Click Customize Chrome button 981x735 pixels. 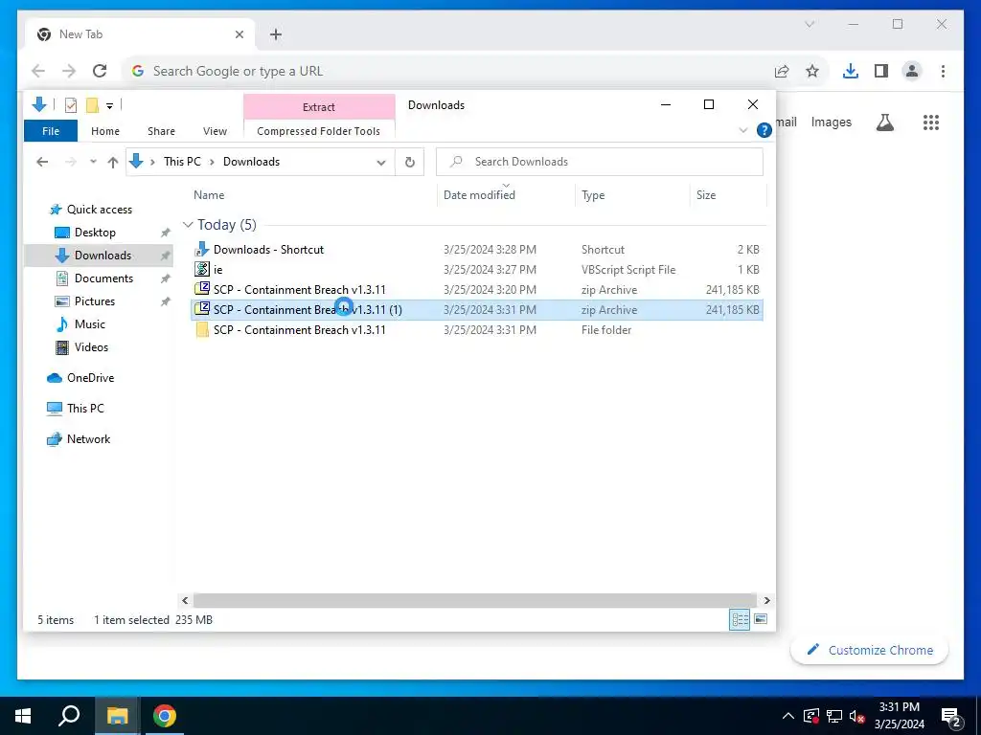click(870, 650)
